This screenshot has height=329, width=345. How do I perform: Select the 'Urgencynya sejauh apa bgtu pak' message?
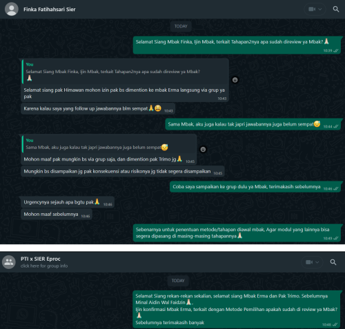point(68,202)
